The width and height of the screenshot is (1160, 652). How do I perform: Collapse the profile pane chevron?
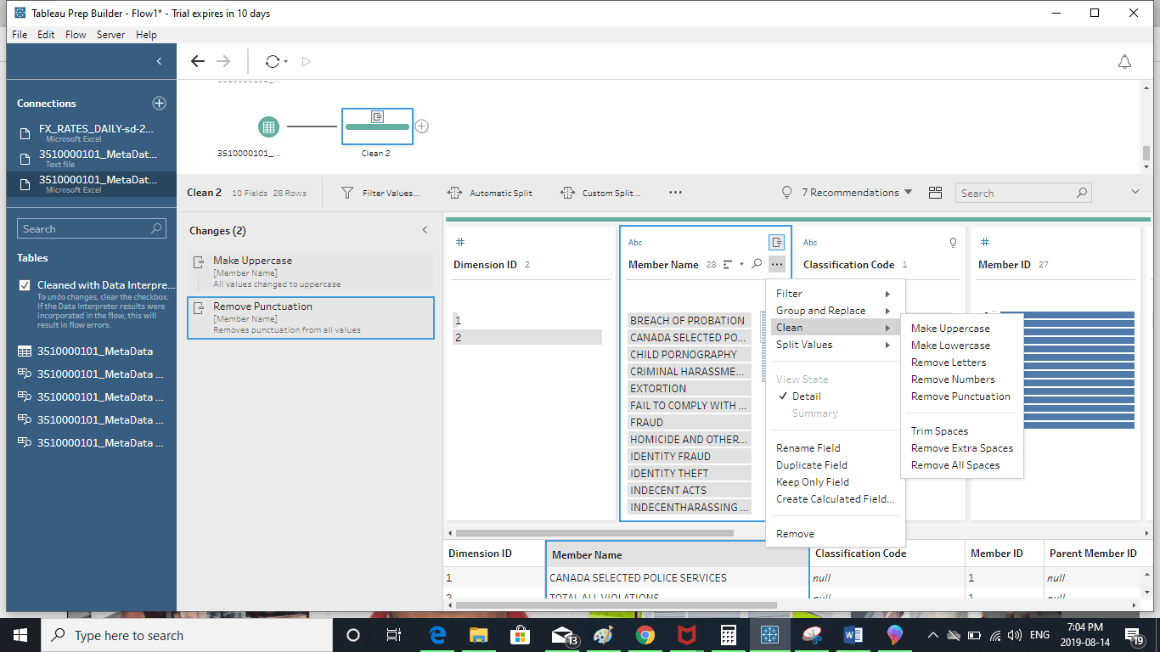[1135, 192]
